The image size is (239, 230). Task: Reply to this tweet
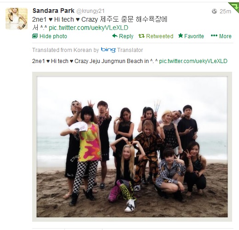126,36
